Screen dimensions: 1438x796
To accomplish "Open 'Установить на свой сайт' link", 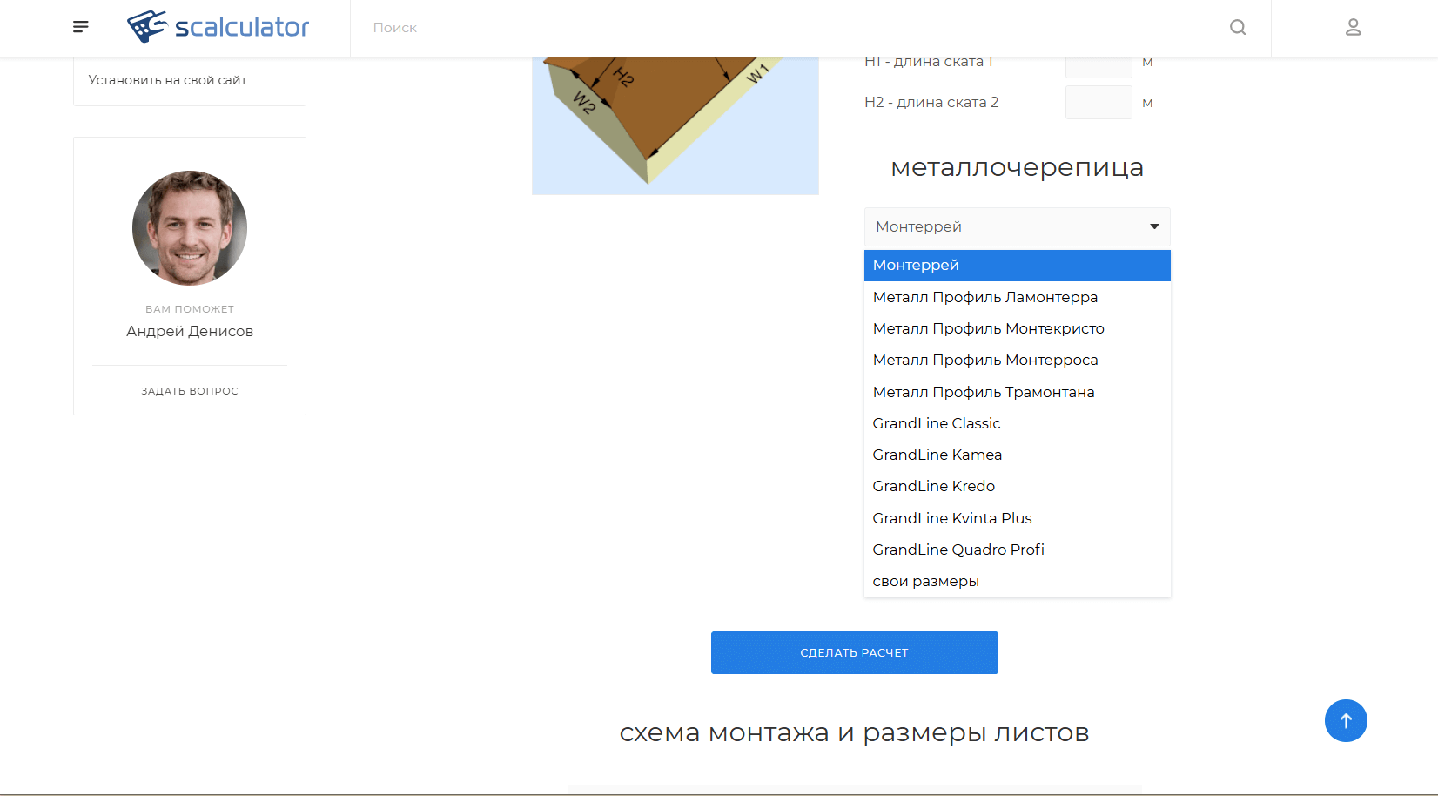I will pos(167,79).
